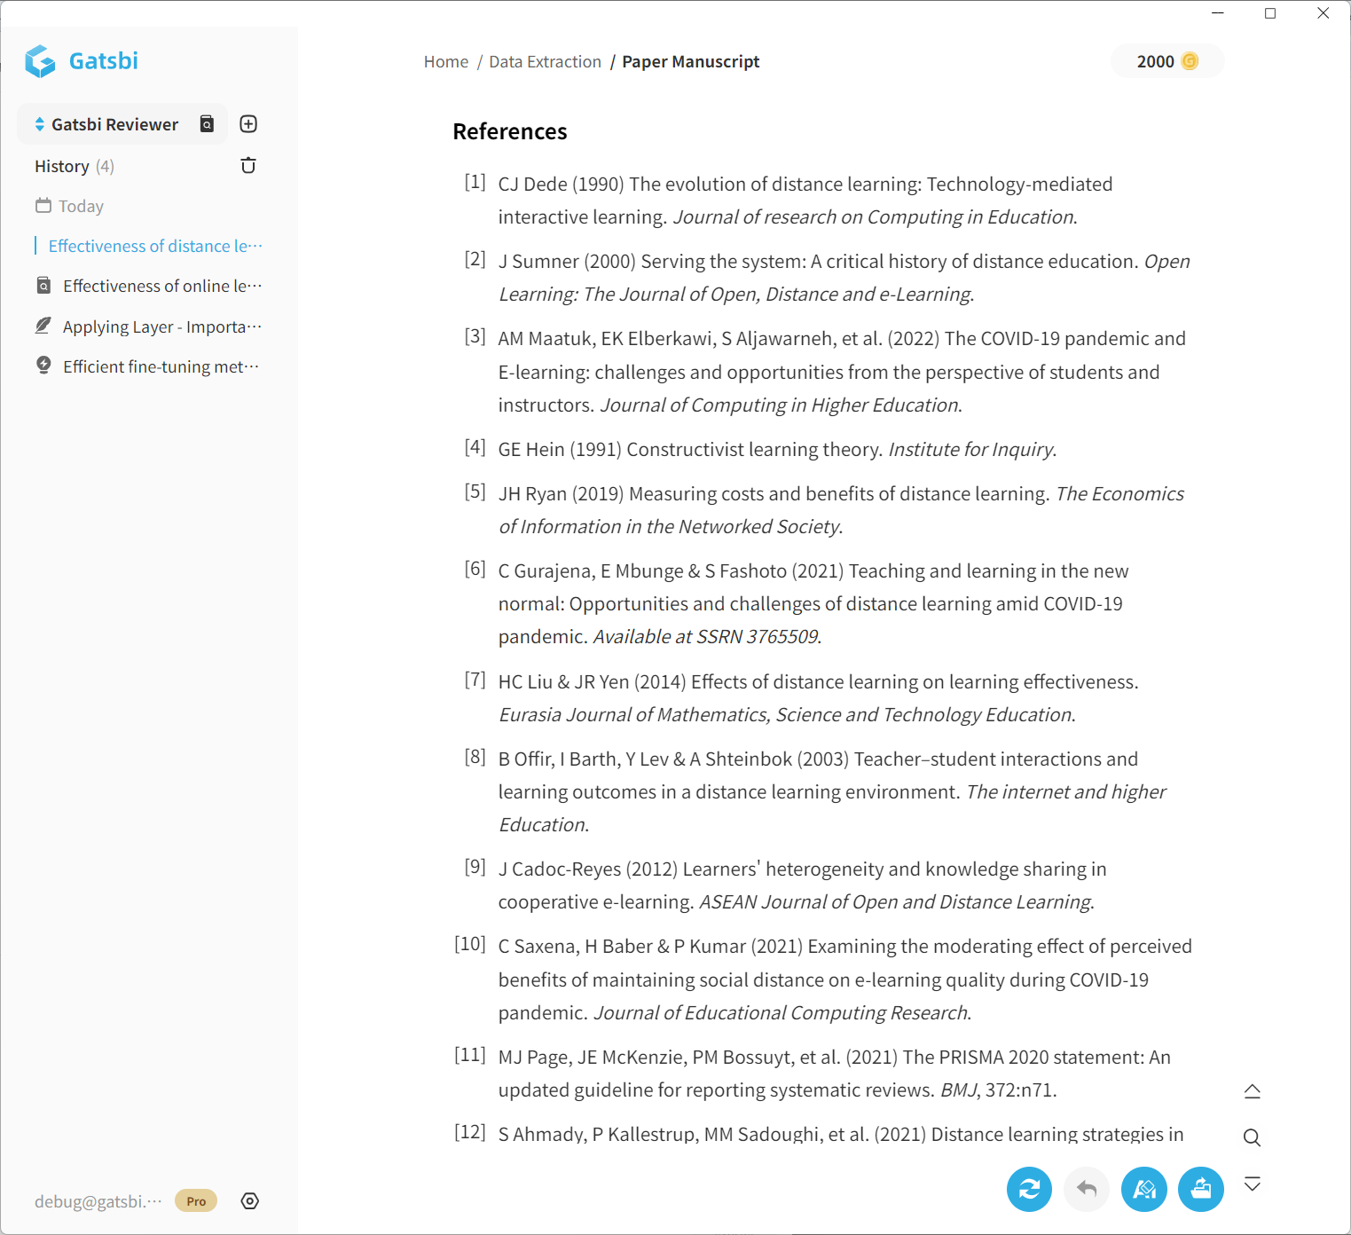
Task: Go to Home breadcrumb link
Action: click(445, 61)
